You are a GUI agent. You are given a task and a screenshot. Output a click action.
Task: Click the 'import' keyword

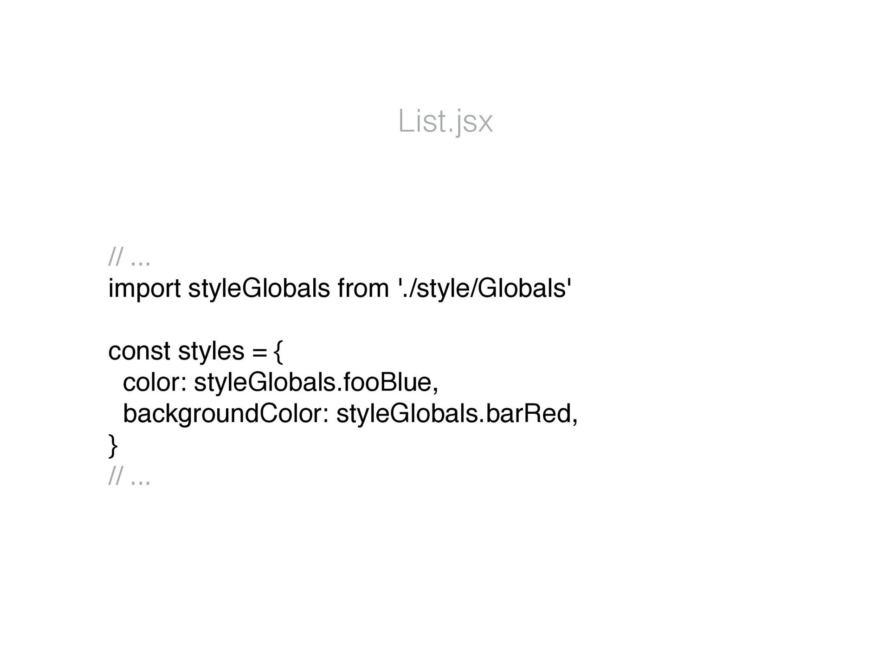(x=144, y=289)
